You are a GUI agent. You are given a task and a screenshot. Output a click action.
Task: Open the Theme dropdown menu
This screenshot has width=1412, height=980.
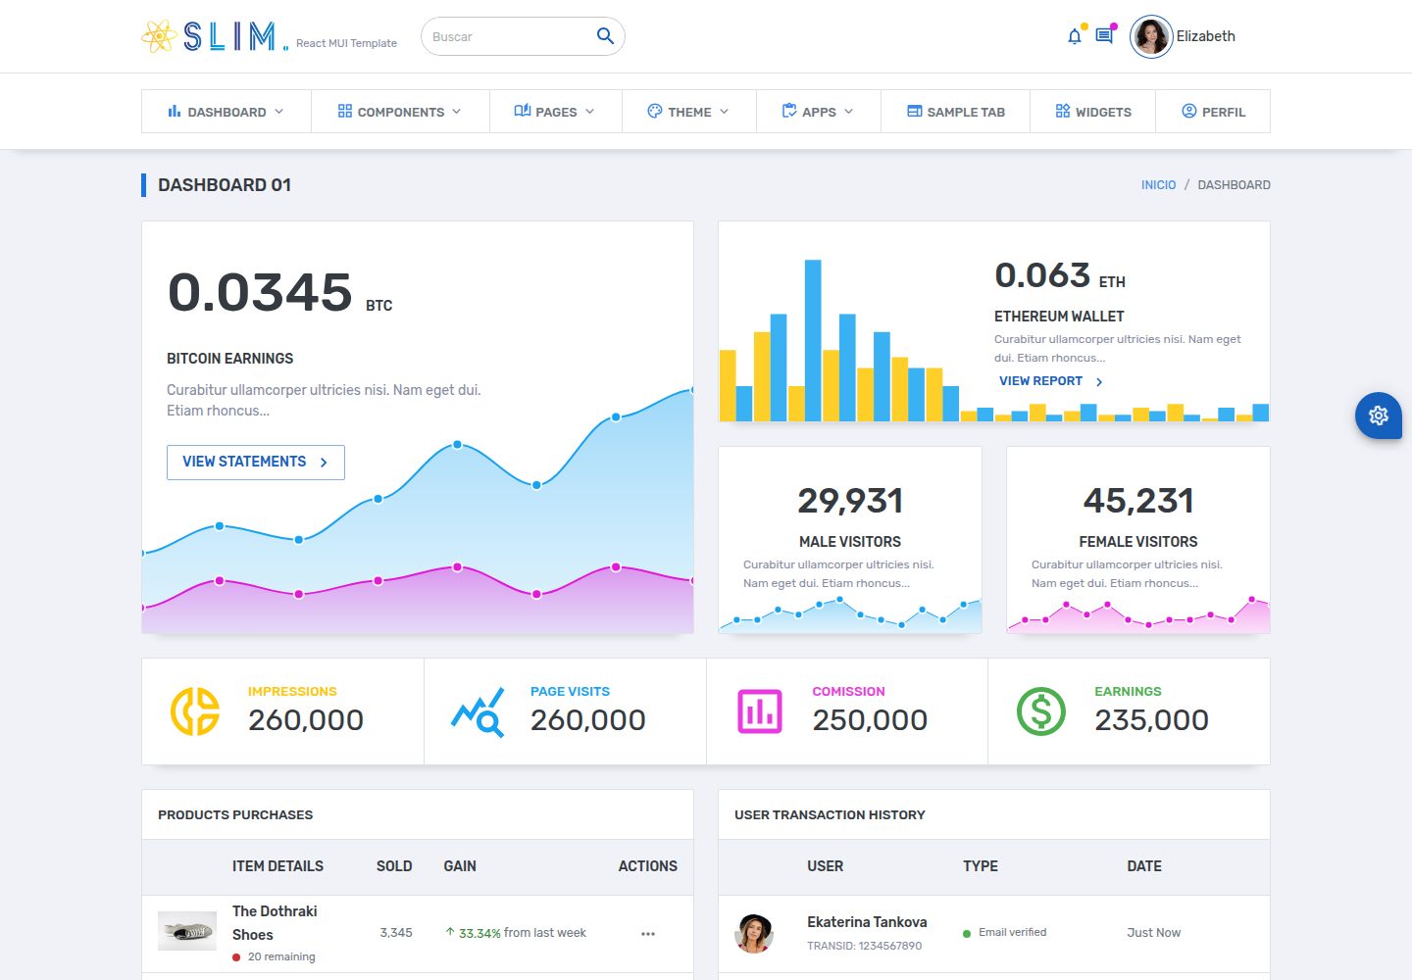(689, 112)
